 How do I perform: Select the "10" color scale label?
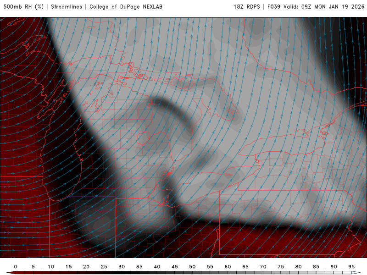point(51,267)
